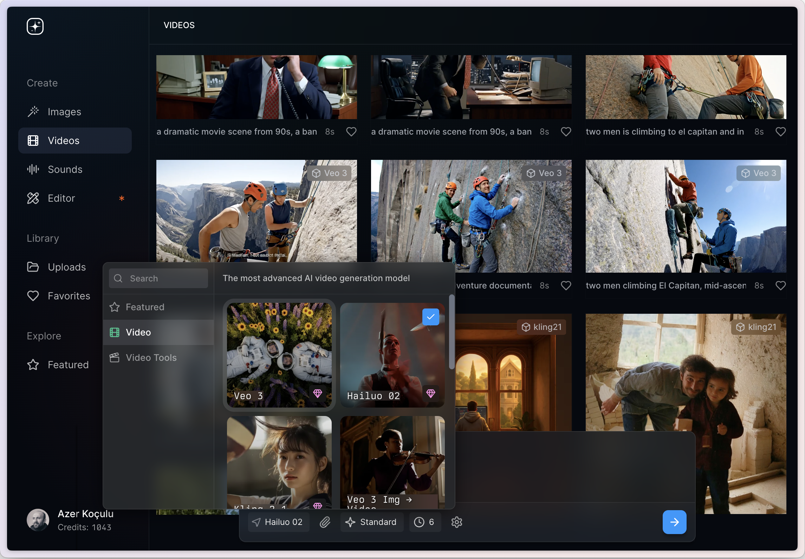Click the premium diamond icon on Veo 3

318,394
